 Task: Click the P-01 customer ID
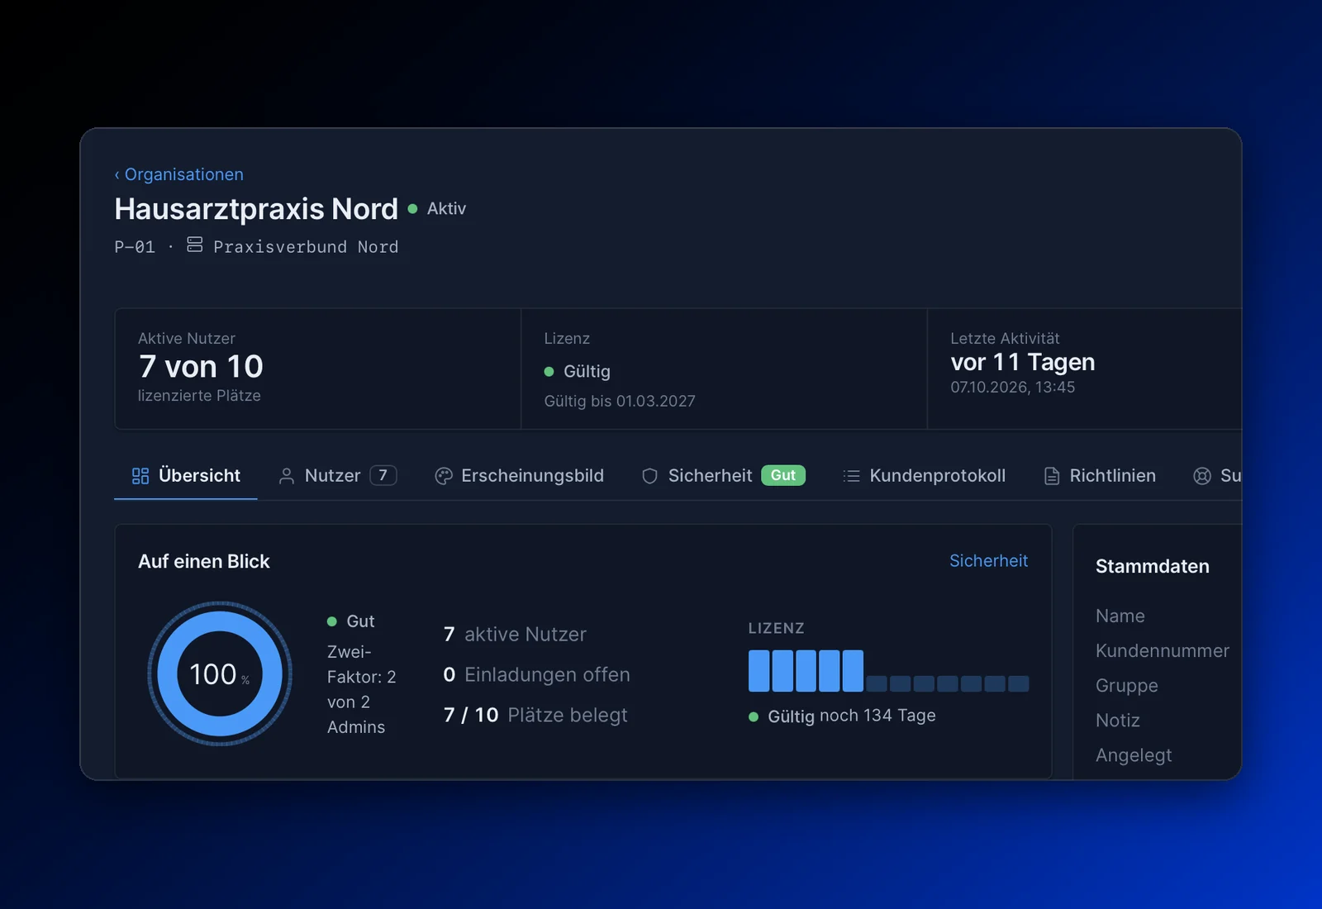tap(135, 247)
